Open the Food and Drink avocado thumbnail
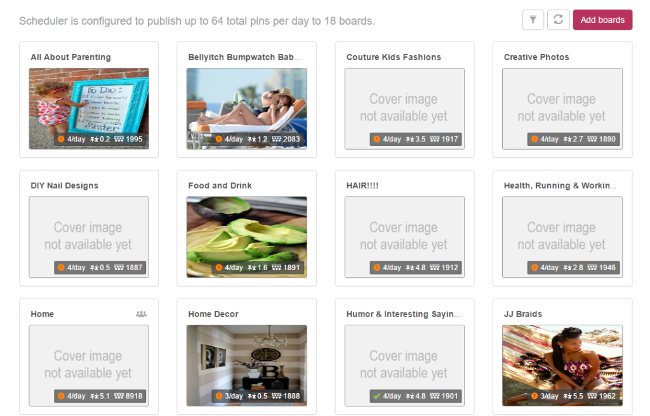The image size is (650, 416). point(247,237)
